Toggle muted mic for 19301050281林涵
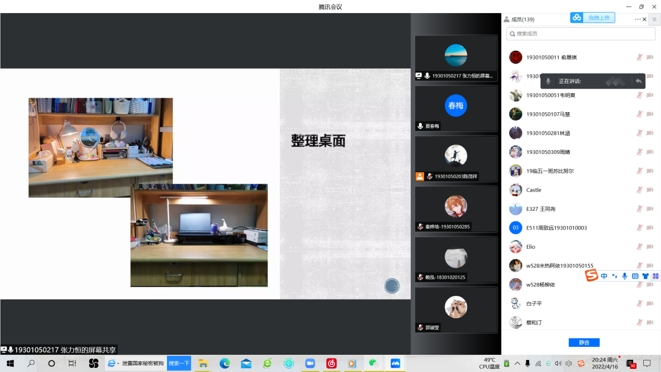 coord(640,133)
